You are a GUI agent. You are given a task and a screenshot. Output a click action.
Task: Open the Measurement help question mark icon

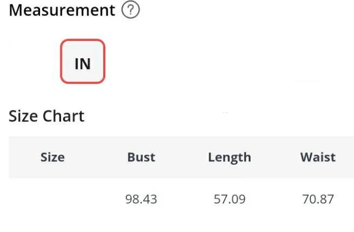(130, 10)
